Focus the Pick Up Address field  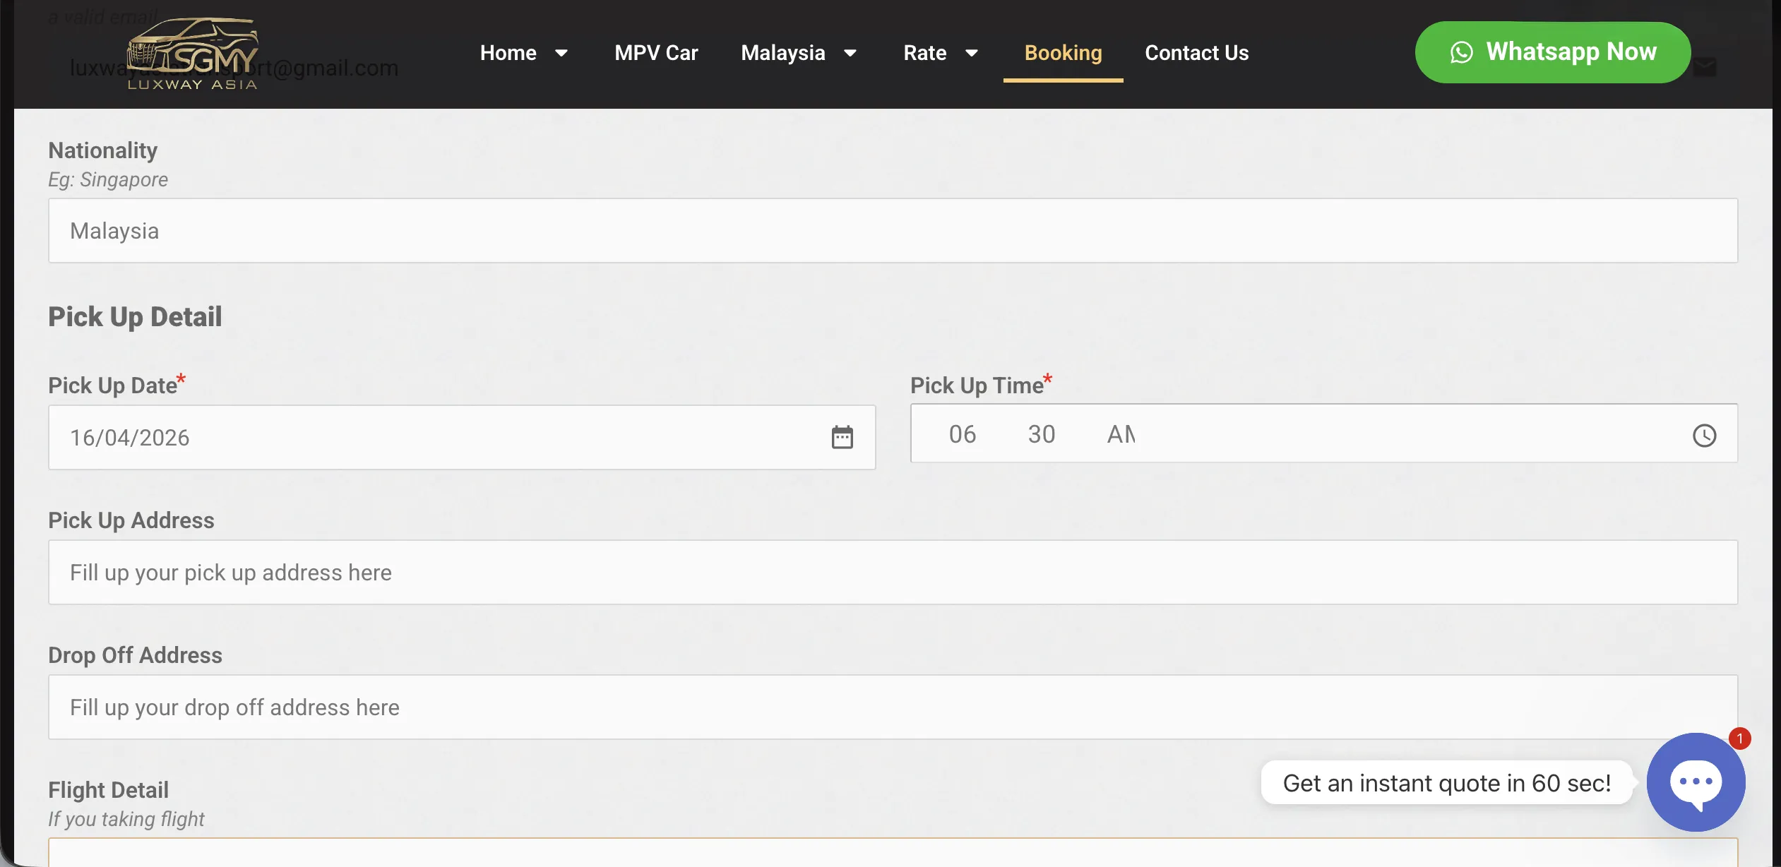click(893, 572)
